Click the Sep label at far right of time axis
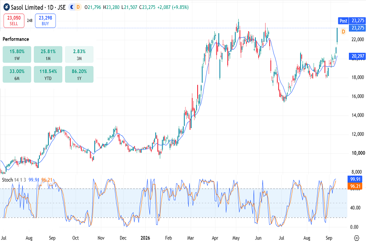Viewport: 366px width, 244px height. pyautogui.click(x=329, y=238)
